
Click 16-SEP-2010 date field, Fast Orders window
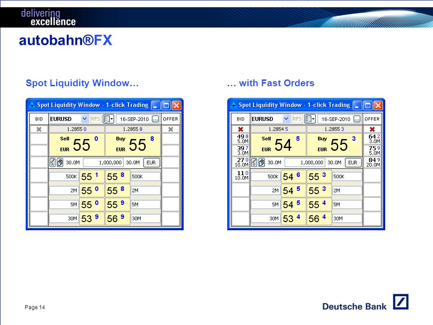pyautogui.click(x=336, y=119)
